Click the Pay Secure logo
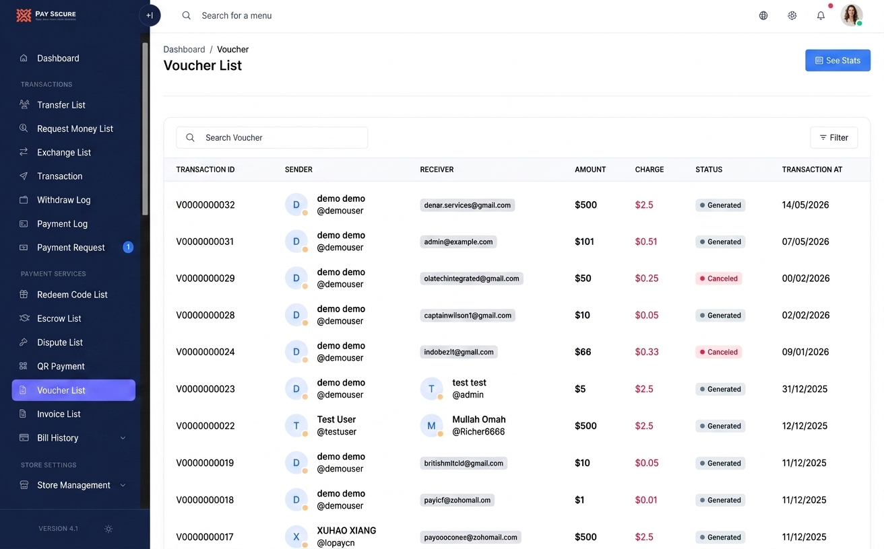The width and height of the screenshot is (884, 549). [x=46, y=15]
